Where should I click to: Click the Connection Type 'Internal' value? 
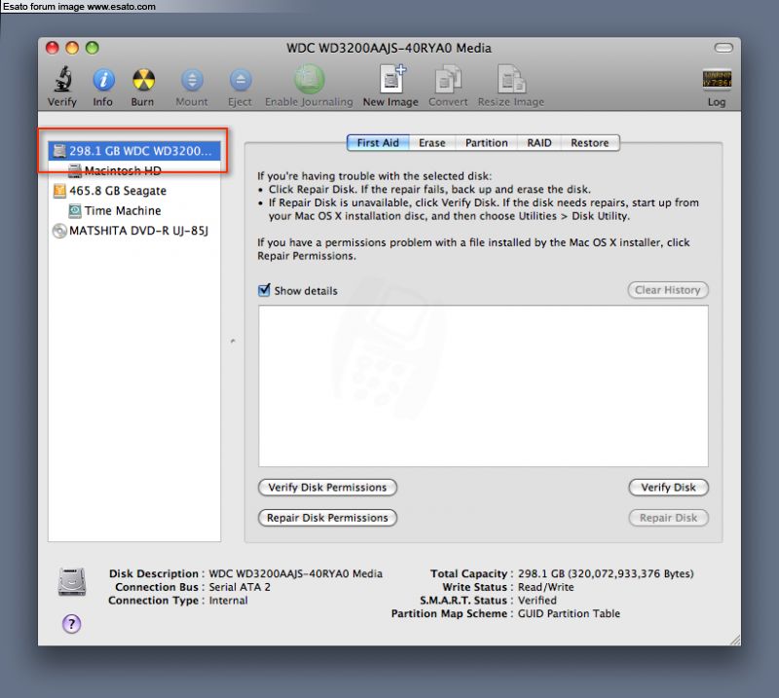[228, 600]
